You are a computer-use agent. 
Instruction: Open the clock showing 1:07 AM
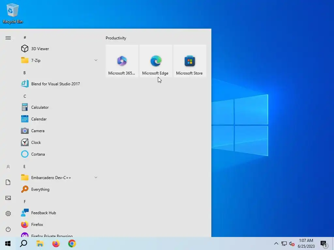click(306, 243)
